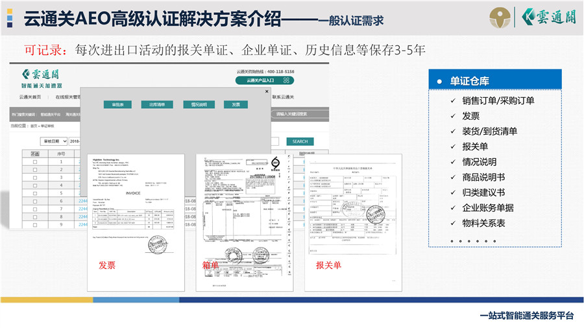The height and width of the screenshot is (328, 584).
Task: Click the SEARCH button
Action: (x=300, y=142)
